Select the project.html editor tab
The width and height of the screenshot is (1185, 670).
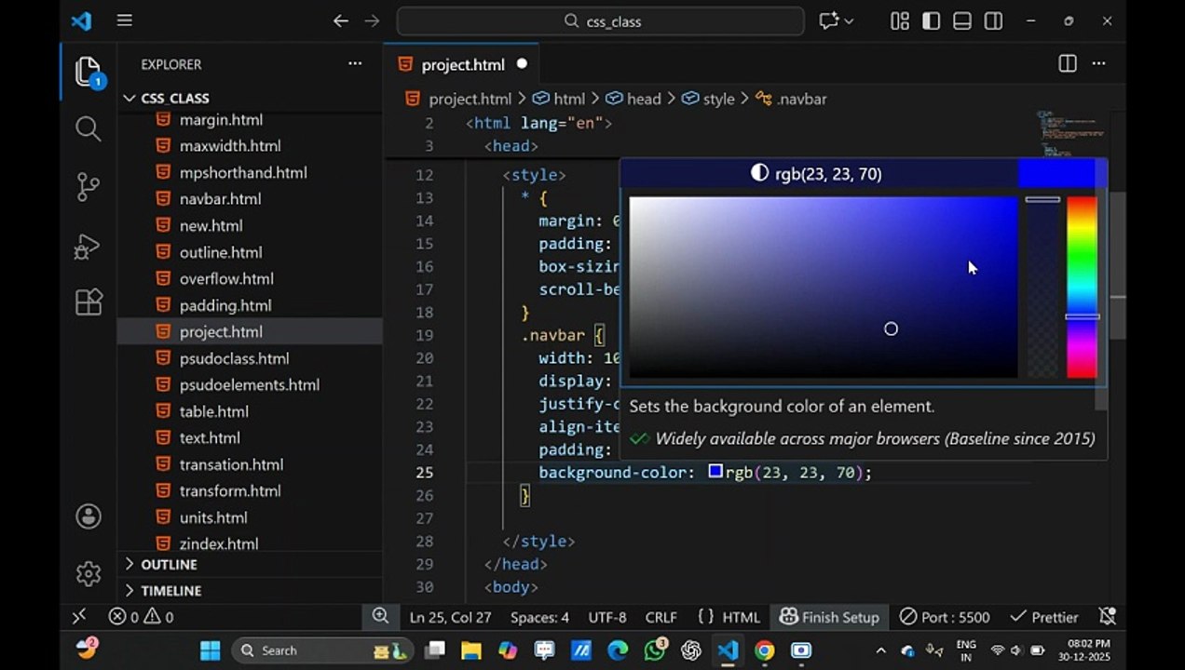462,64
